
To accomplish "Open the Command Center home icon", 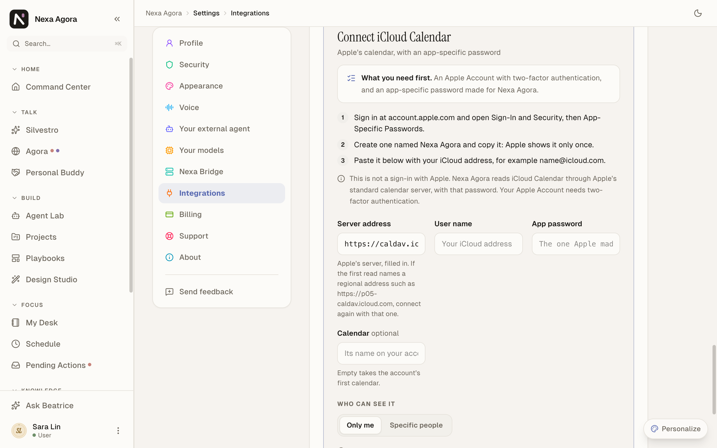I will pos(16,87).
